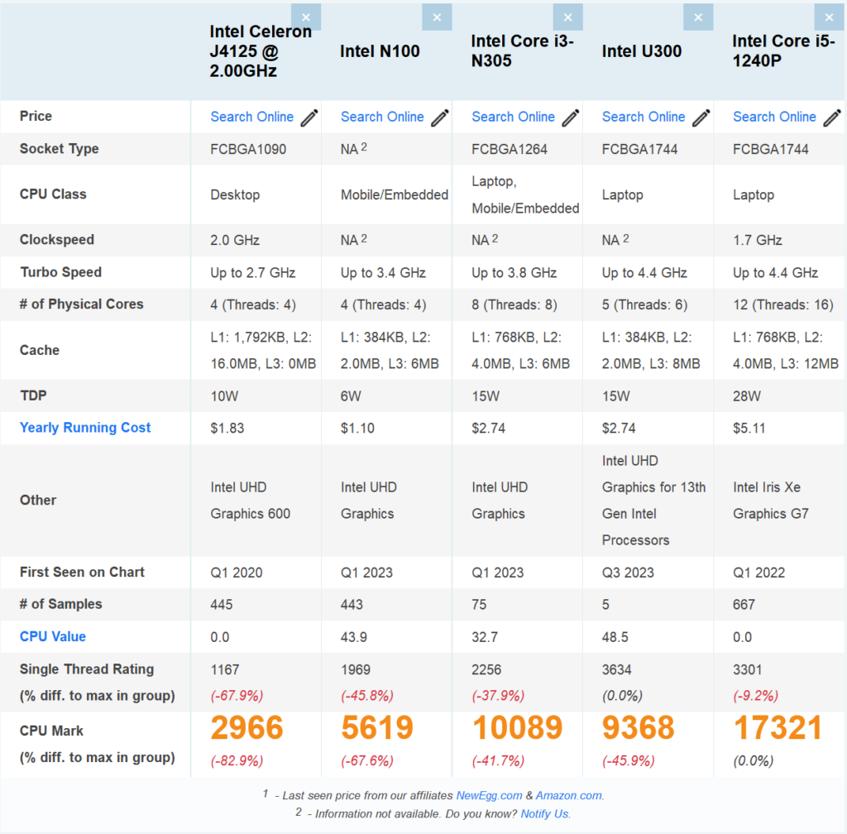Search Online price for Intel U300

click(x=644, y=117)
